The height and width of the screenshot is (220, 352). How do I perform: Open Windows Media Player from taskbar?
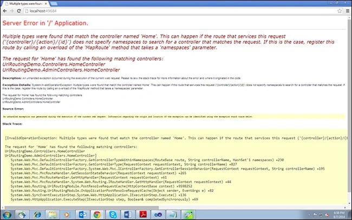pos(67,215)
